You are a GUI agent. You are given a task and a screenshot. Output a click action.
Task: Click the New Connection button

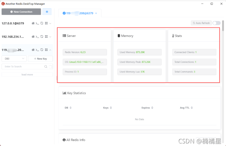point(21,12)
